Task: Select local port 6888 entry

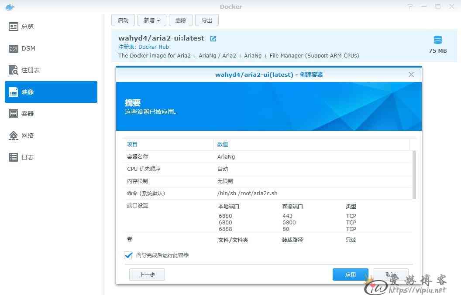Action: 225,229
